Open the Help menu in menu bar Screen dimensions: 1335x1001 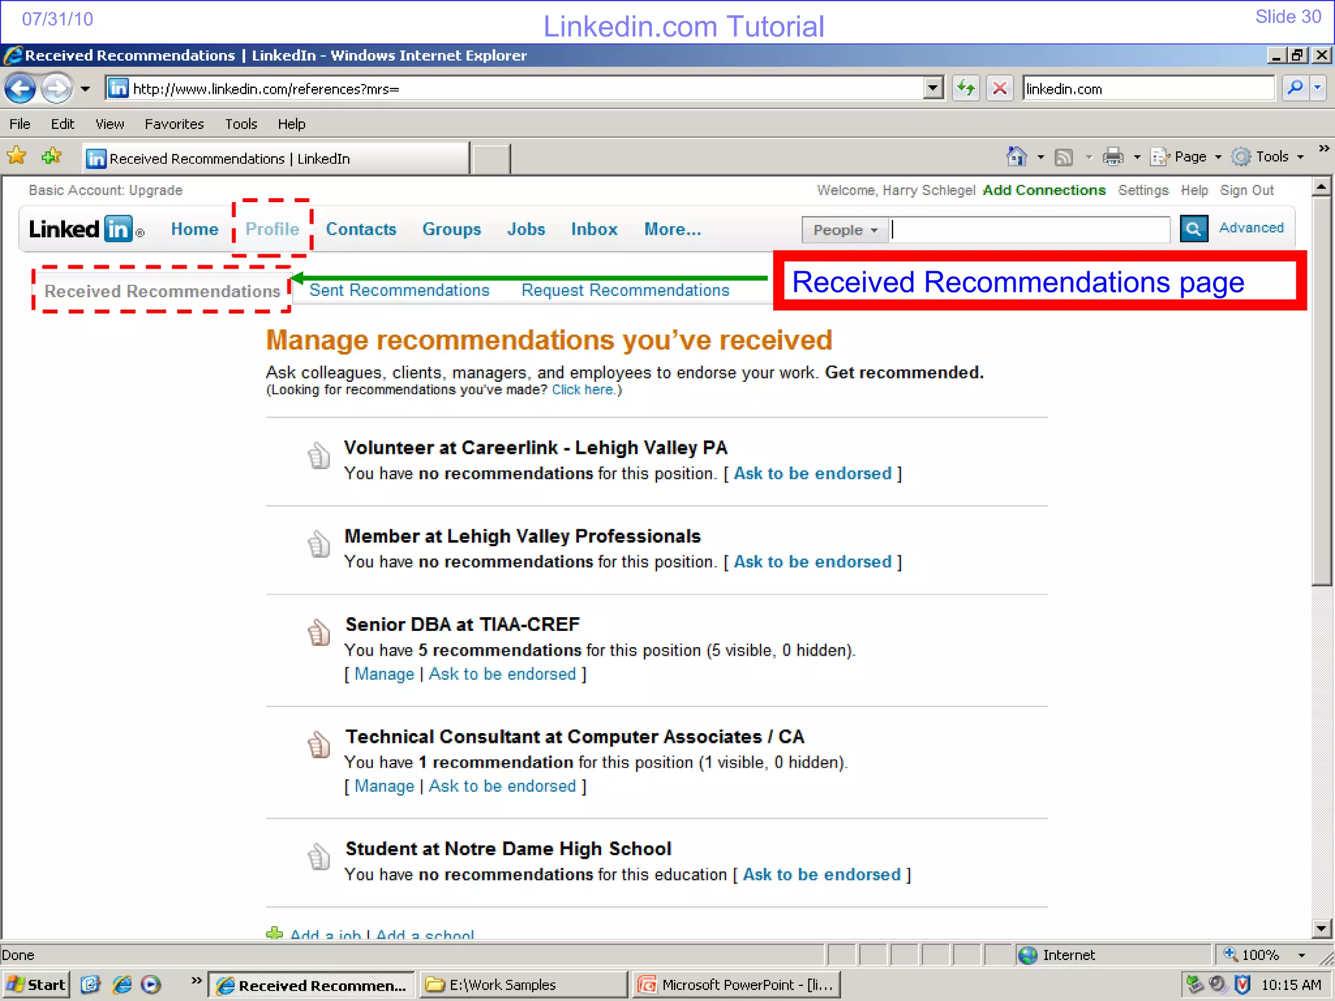pyautogui.click(x=291, y=124)
